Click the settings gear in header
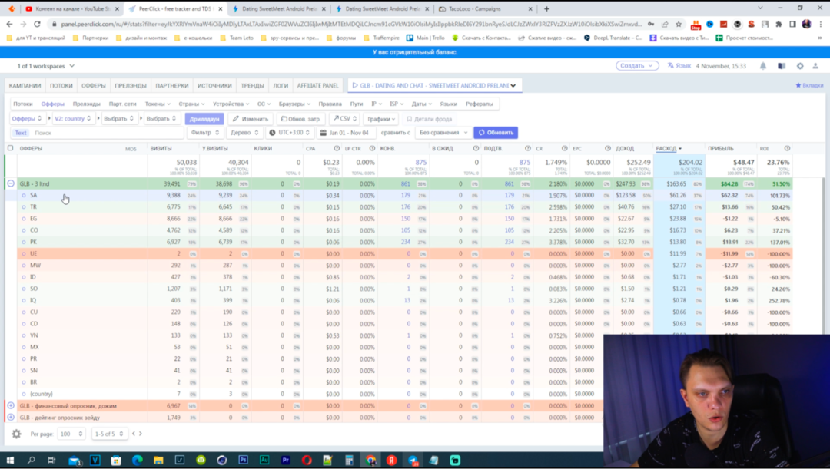This screenshot has height=469, width=830. (800, 66)
